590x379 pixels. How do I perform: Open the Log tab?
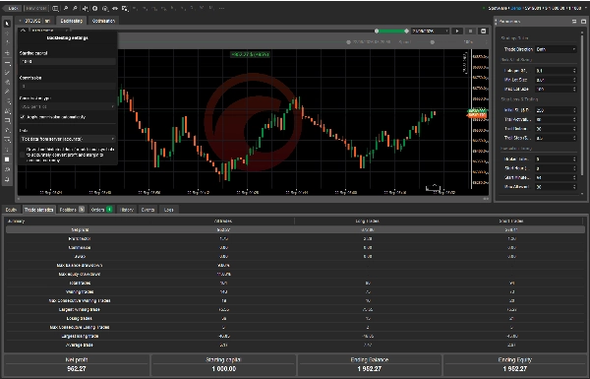coord(168,210)
